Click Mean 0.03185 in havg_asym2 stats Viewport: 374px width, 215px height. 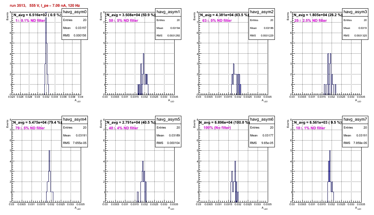(x=262, y=28)
